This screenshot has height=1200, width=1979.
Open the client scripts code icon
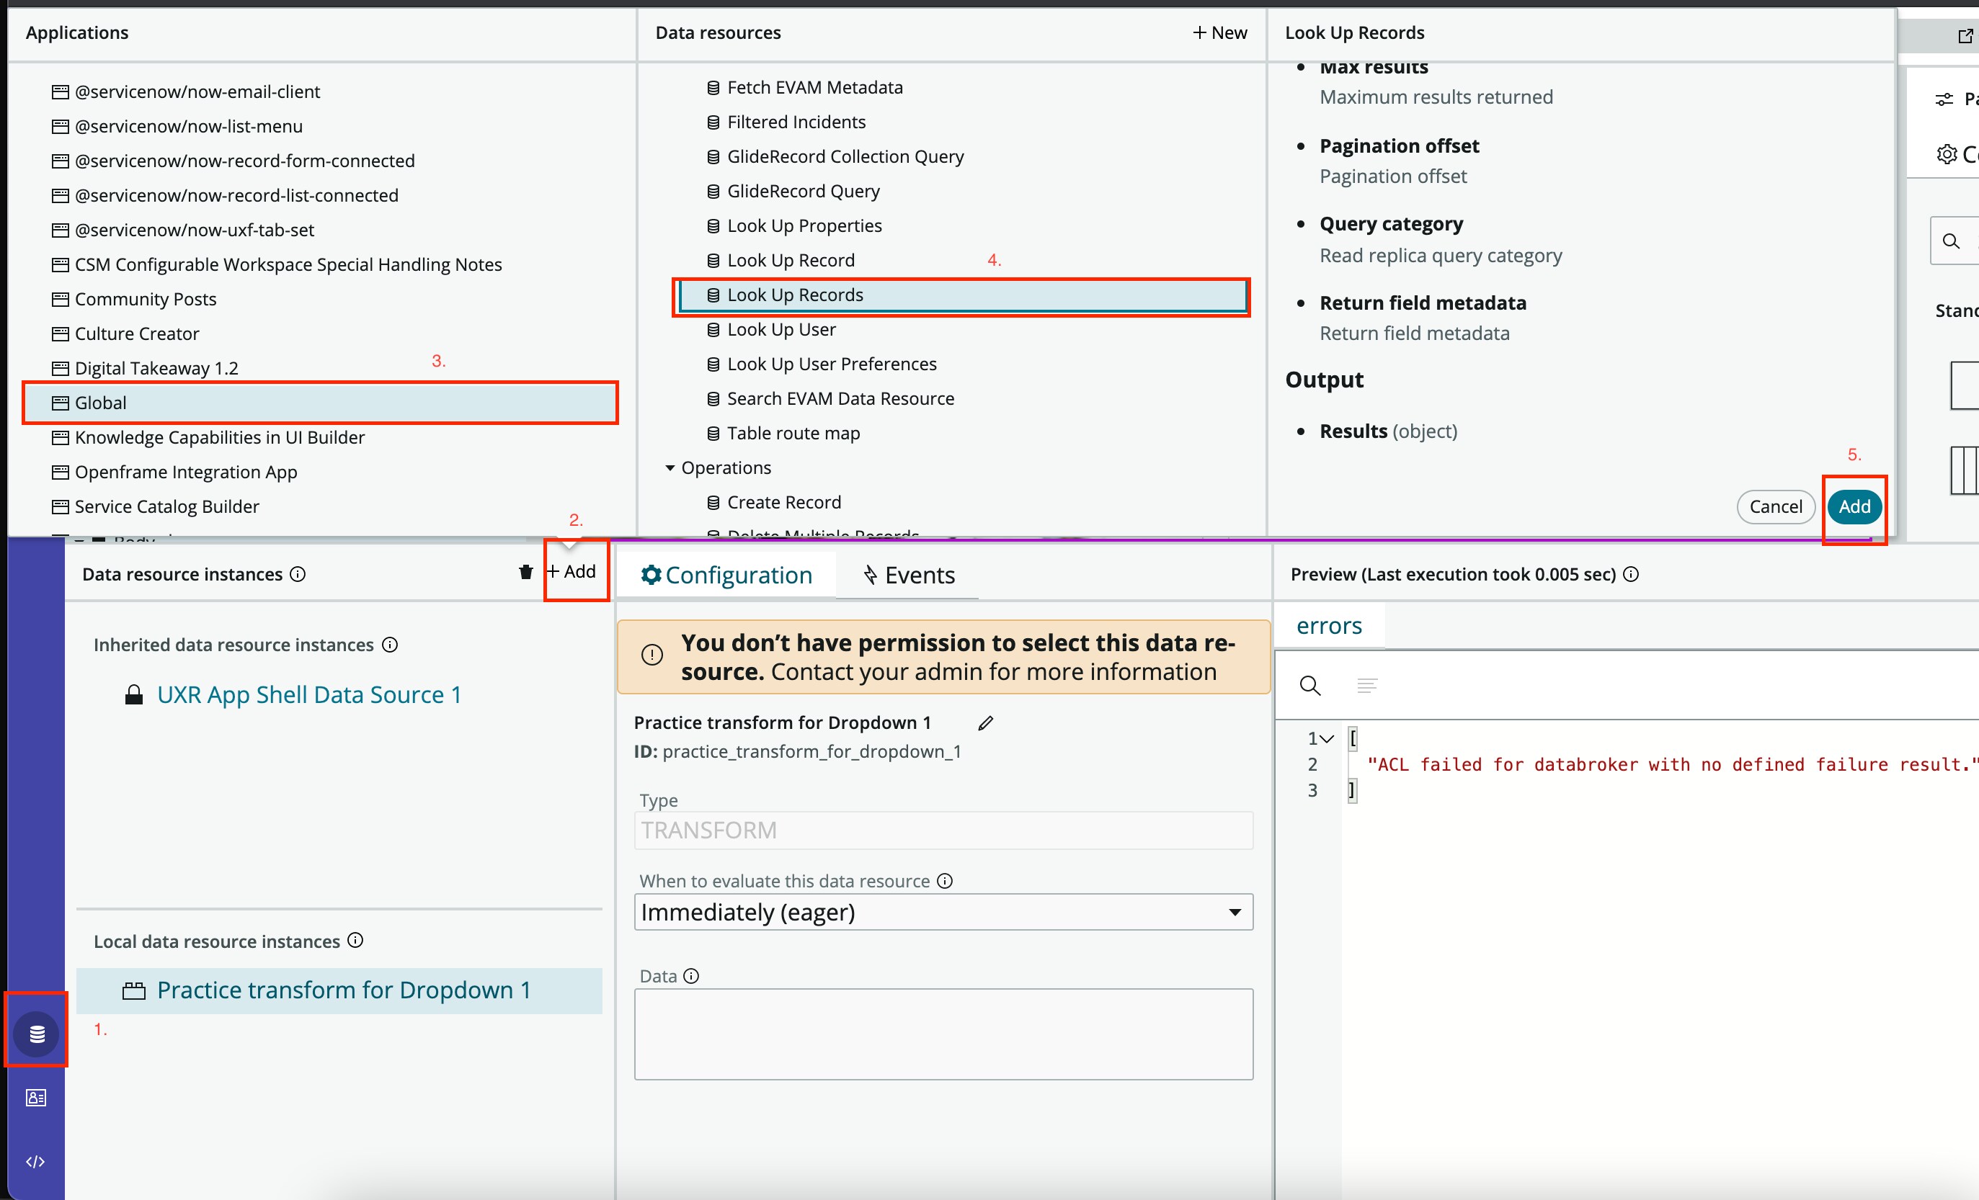pos(35,1162)
